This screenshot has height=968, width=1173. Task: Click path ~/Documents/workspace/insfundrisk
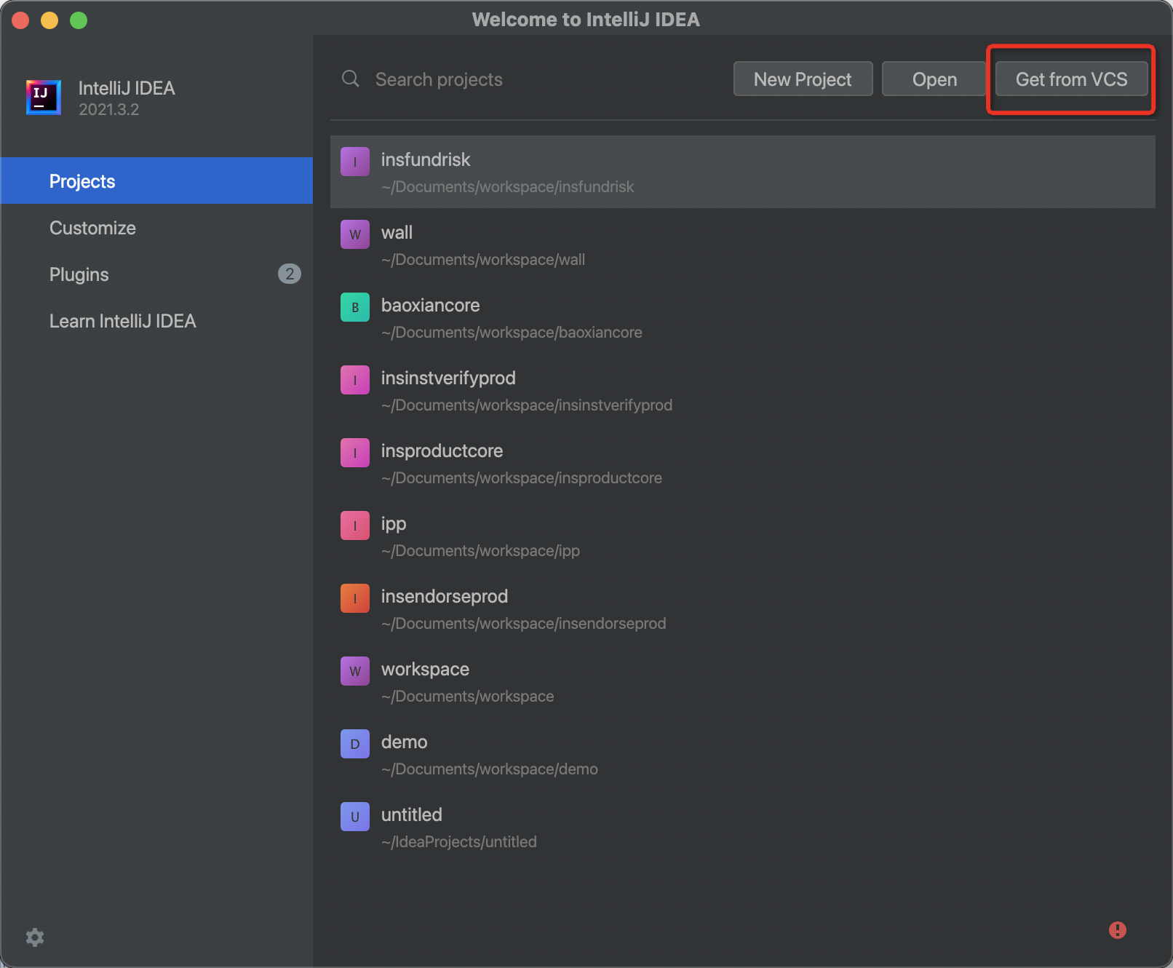click(507, 187)
